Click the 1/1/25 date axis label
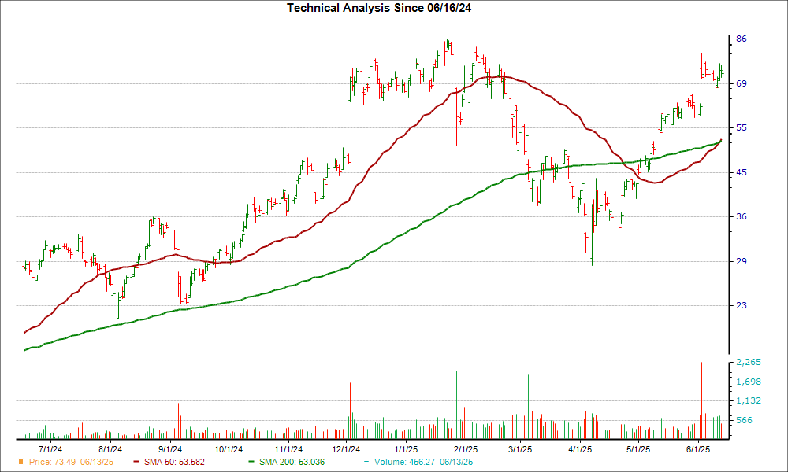 (x=406, y=449)
